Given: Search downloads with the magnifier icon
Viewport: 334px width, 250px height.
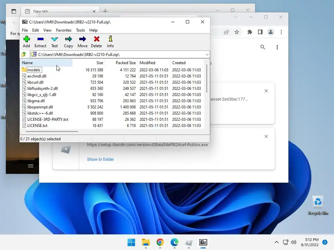Looking at the screenshot, I should point(263,47).
